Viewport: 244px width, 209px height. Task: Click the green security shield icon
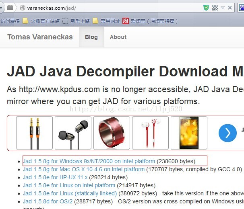pyautogui.click(x=206, y=8)
